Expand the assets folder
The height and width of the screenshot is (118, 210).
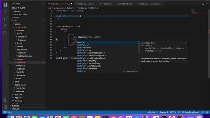click(x=18, y=24)
